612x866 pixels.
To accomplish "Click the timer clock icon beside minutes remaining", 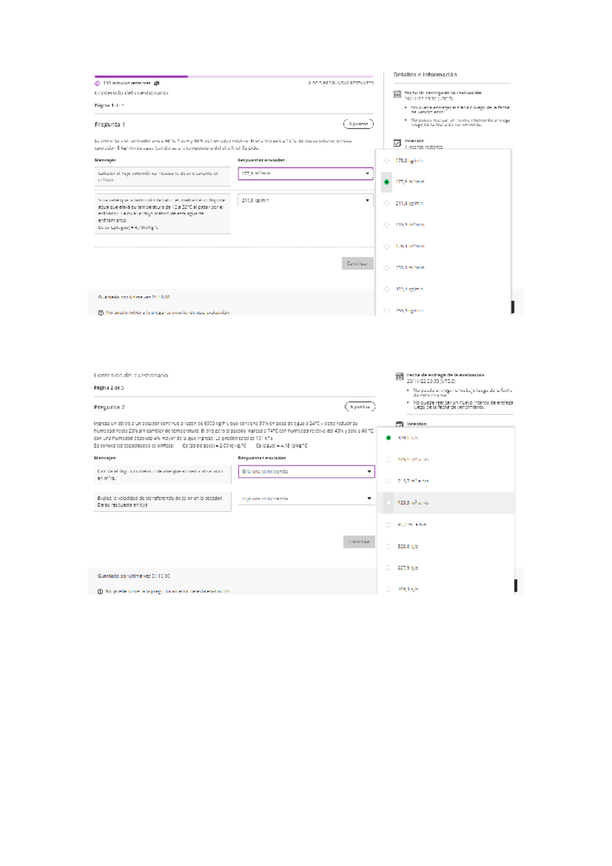I will (x=97, y=83).
